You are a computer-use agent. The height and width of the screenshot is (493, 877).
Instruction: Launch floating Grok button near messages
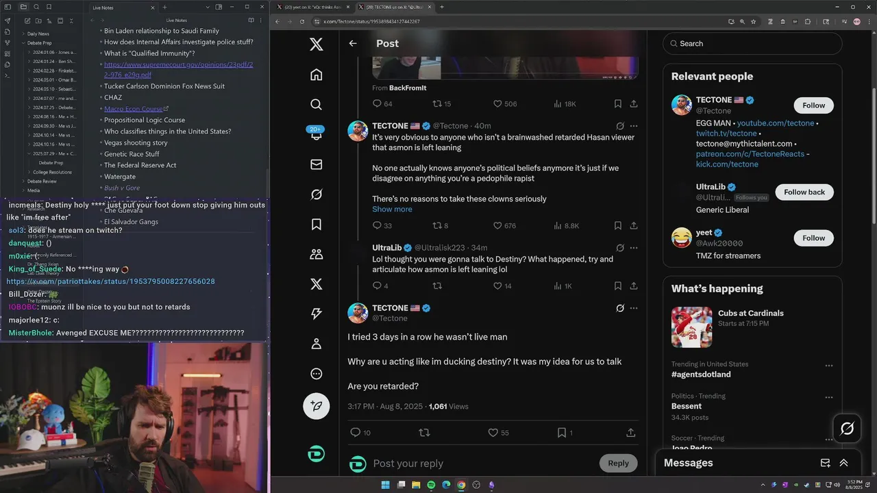click(x=847, y=429)
